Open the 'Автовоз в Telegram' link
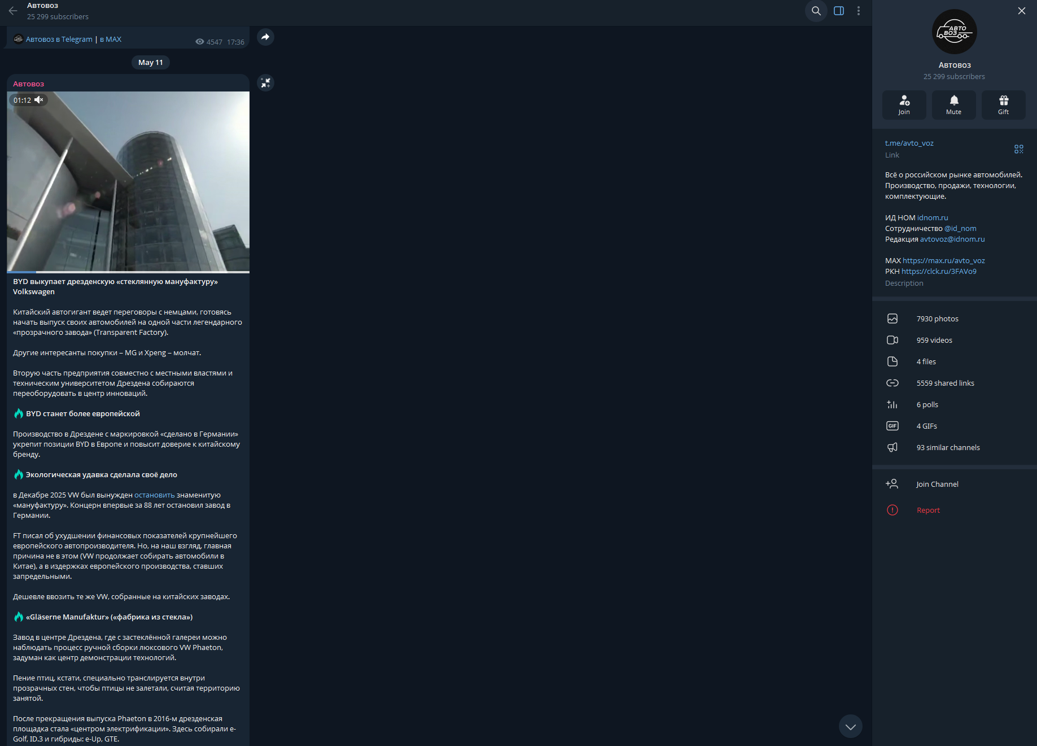 (x=59, y=39)
